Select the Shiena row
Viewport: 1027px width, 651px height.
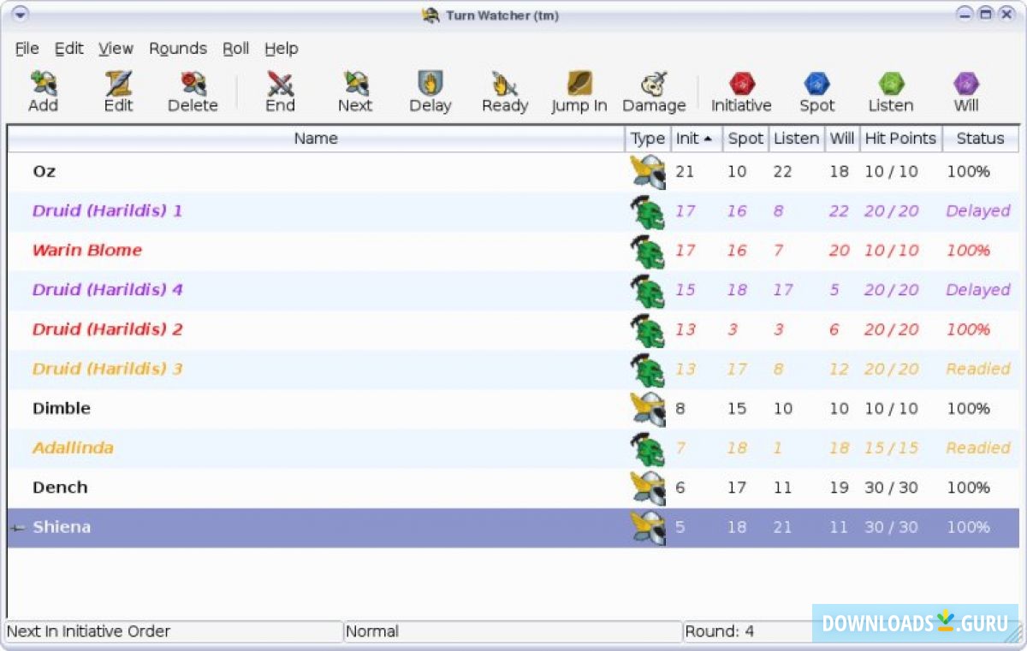click(x=513, y=527)
